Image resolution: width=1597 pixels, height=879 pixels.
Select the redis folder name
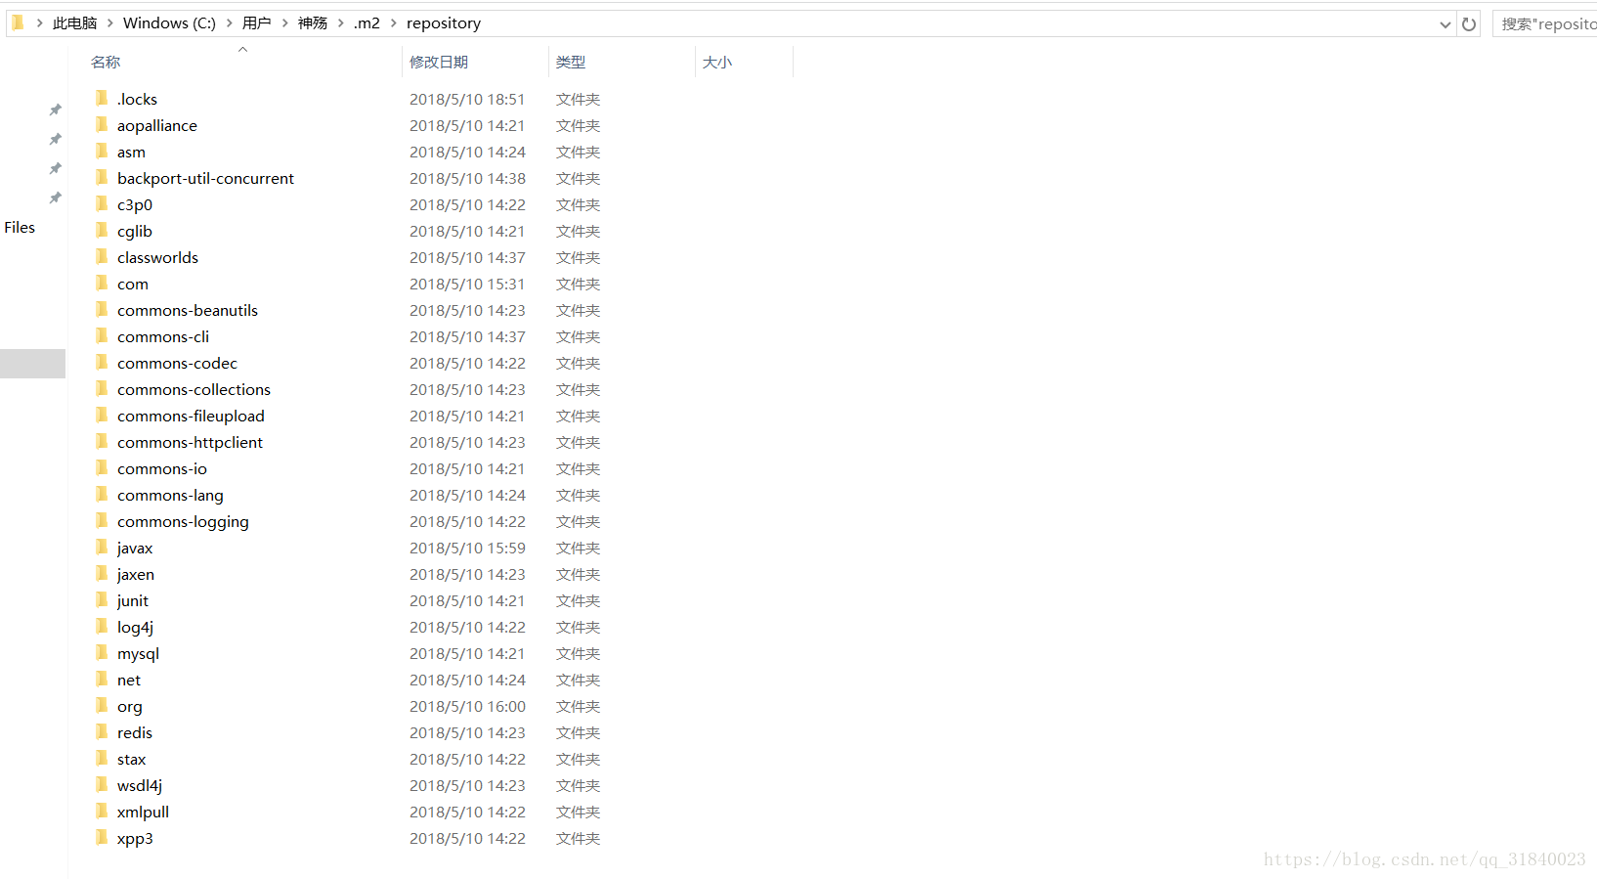(x=135, y=732)
